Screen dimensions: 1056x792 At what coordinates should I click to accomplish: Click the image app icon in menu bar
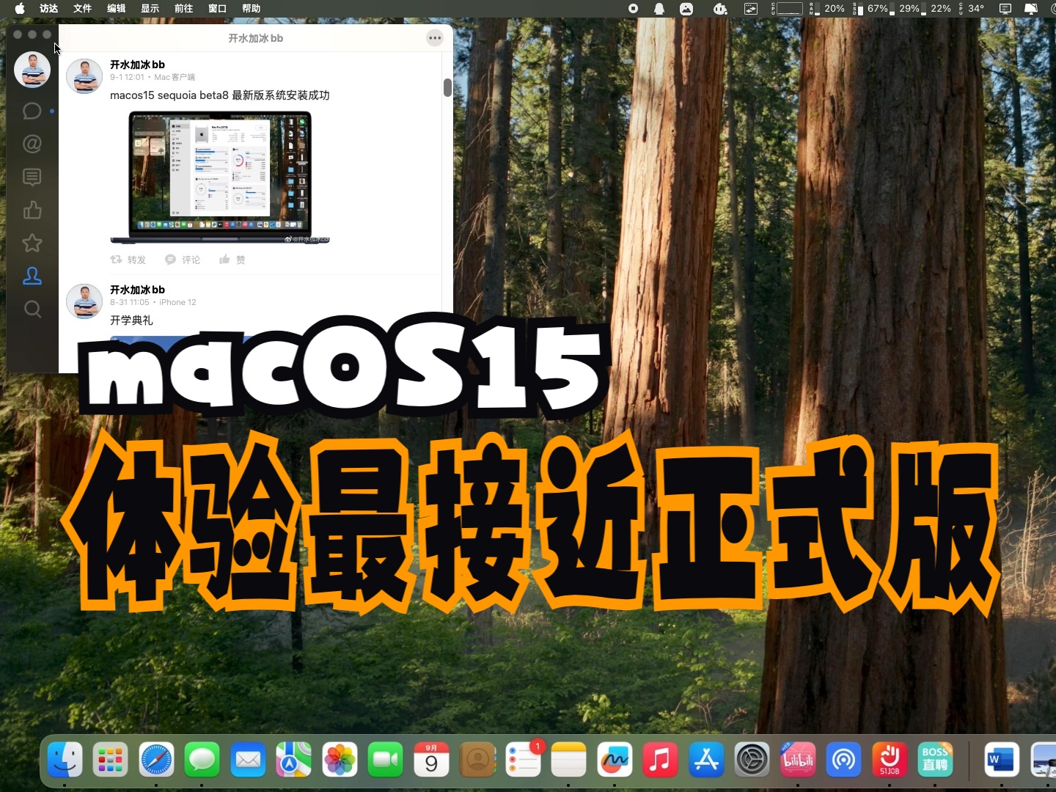(686, 9)
